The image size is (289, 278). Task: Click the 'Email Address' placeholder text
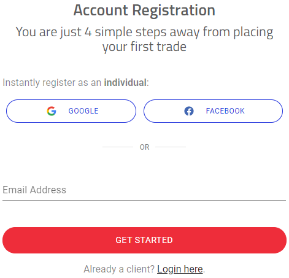(x=34, y=190)
